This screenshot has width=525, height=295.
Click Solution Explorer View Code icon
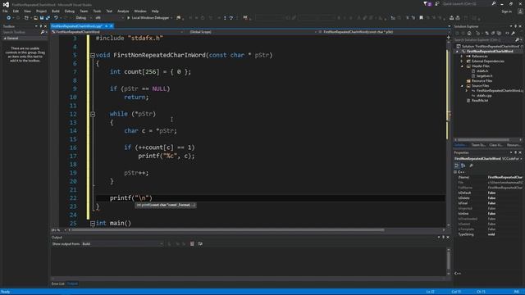(507, 33)
